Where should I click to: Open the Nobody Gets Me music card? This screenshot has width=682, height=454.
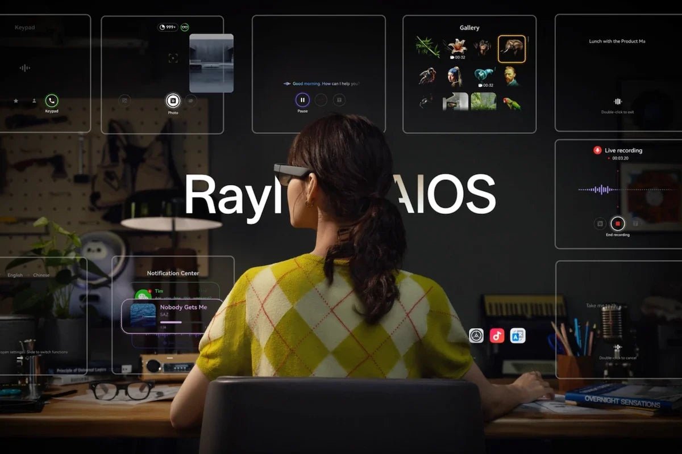173,317
